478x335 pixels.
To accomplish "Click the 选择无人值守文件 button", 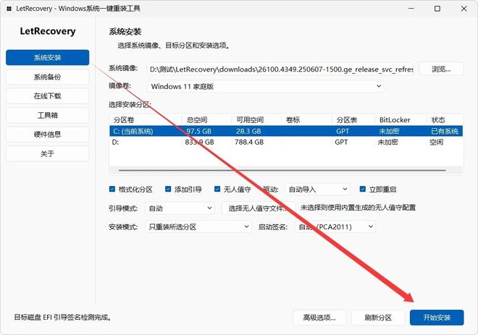I will (x=259, y=208).
